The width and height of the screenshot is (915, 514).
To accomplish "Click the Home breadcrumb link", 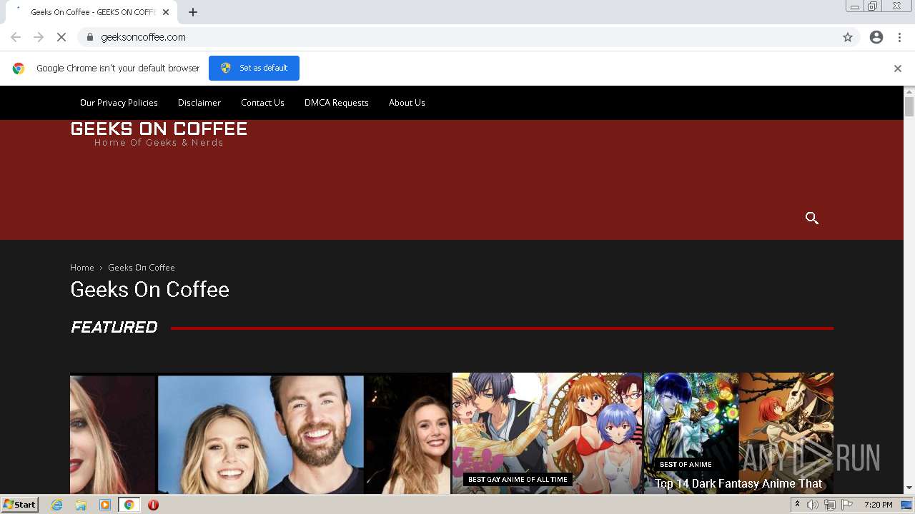I will coord(82,268).
